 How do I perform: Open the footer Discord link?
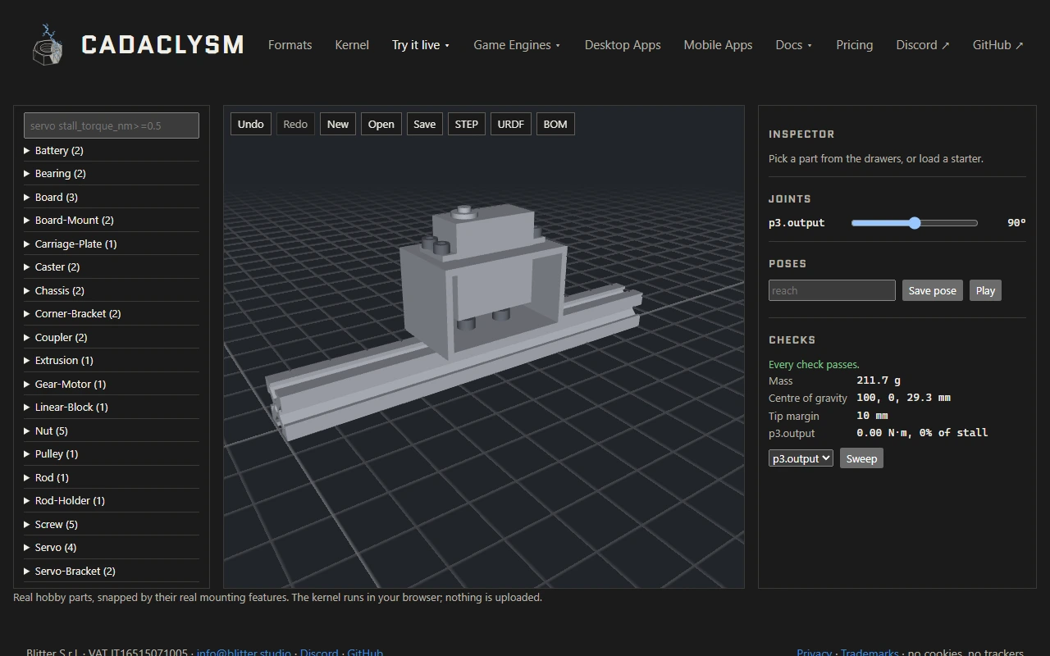coord(319,653)
